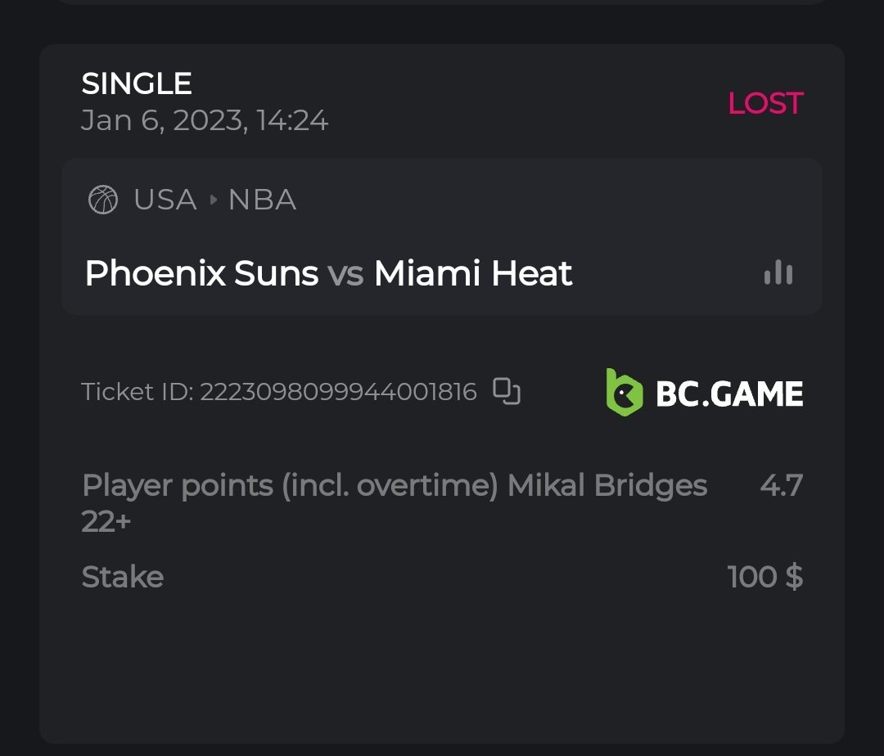Click the Stake label
884x756 pixels.
tap(123, 577)
